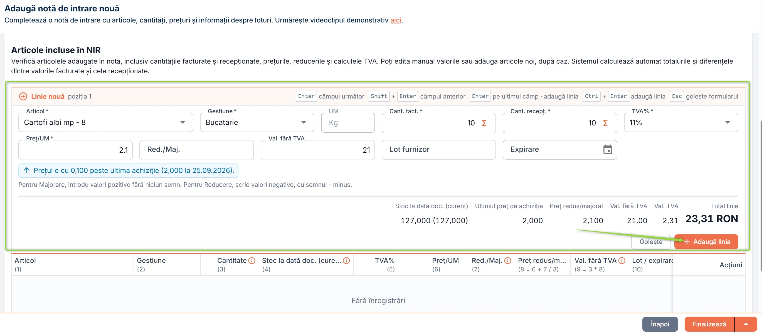
Task: Click the sigma icon in Cant. fact. field
Action: pos(484,123)
